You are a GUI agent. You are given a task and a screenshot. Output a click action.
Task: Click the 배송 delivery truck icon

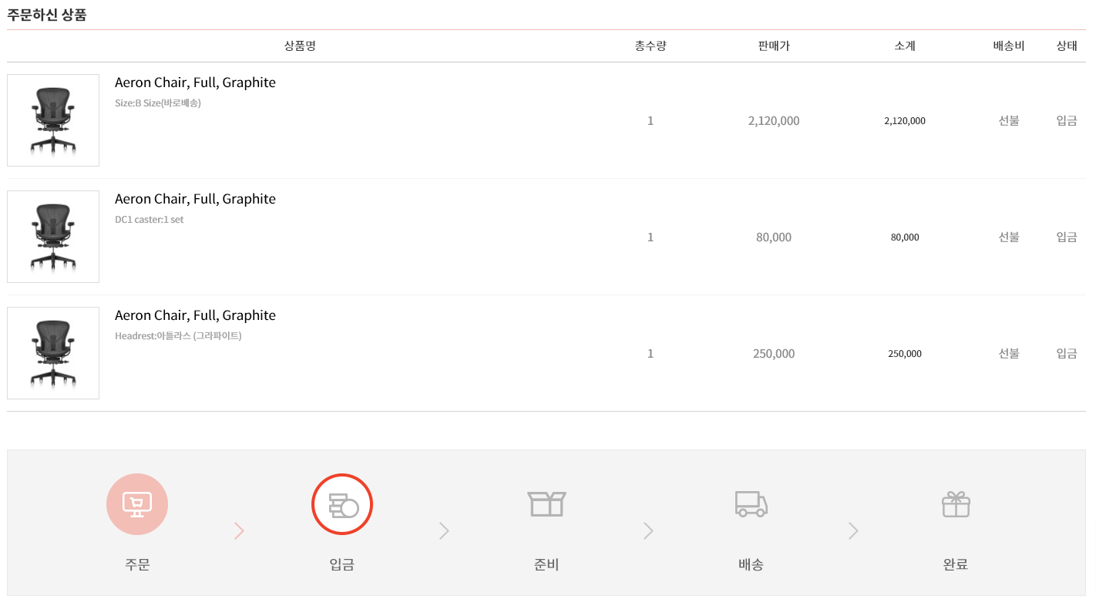coord(751,504)
